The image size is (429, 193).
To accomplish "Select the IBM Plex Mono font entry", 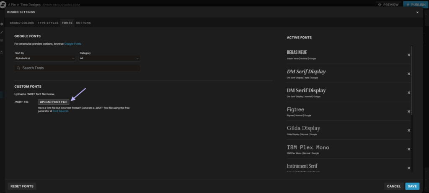I will (349, 149).
